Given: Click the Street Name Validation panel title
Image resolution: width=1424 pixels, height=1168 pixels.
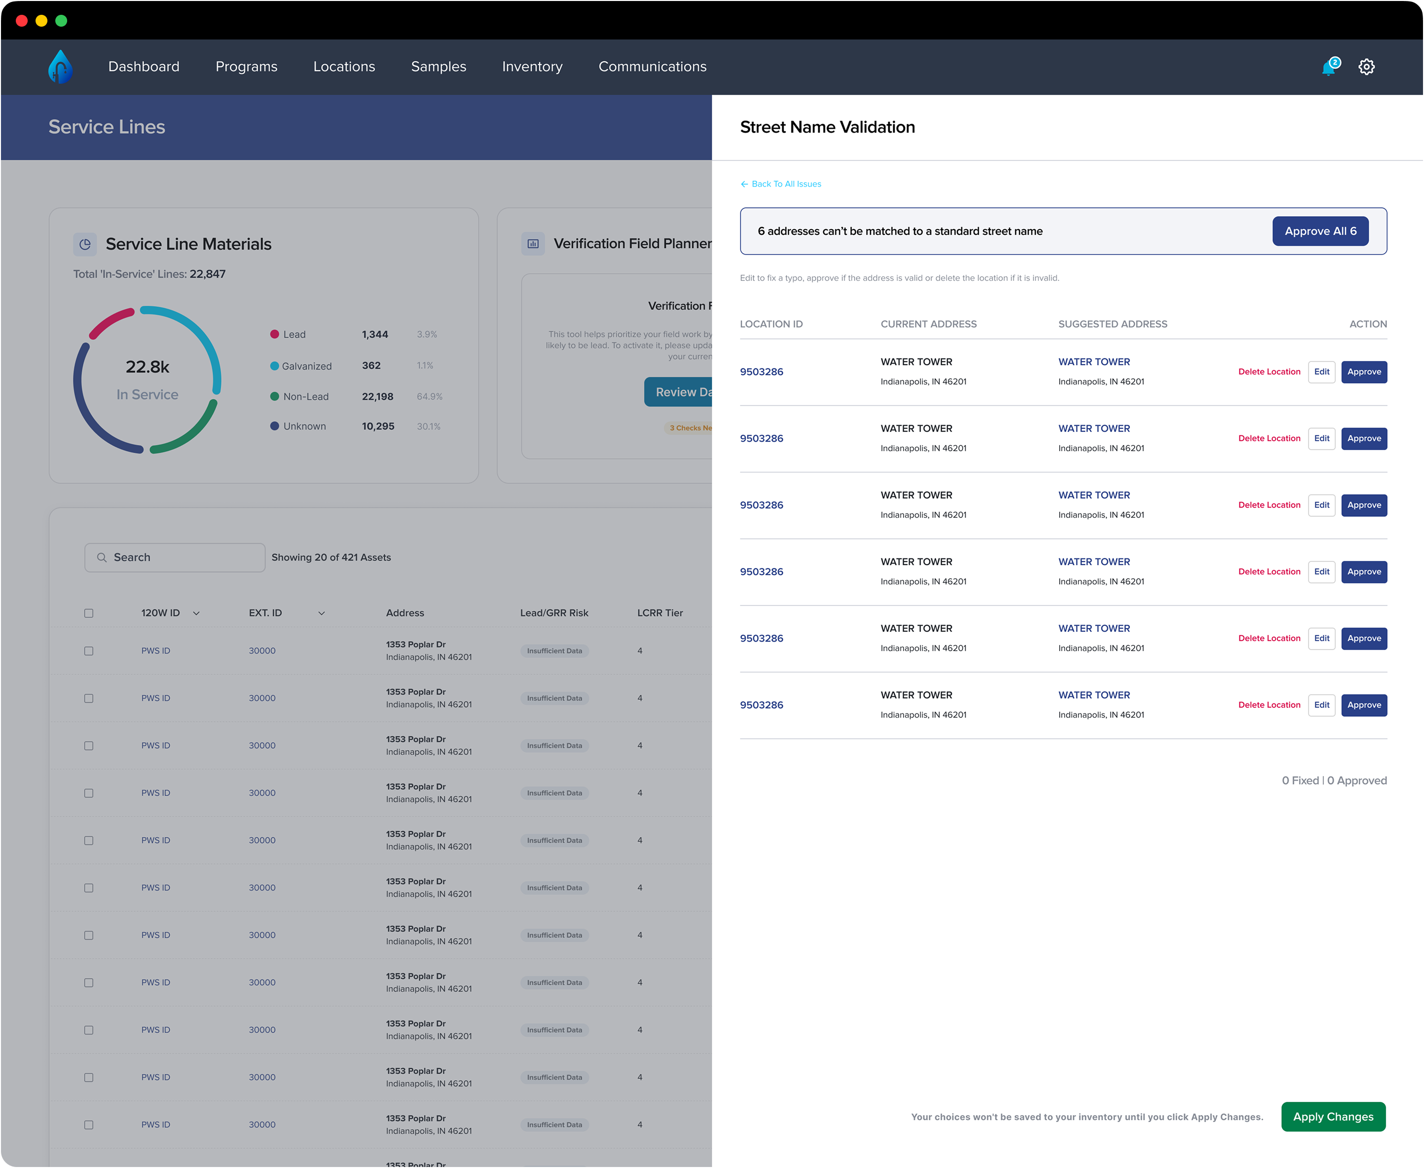Looking at the screenshot, I should [x=828, y=127].
